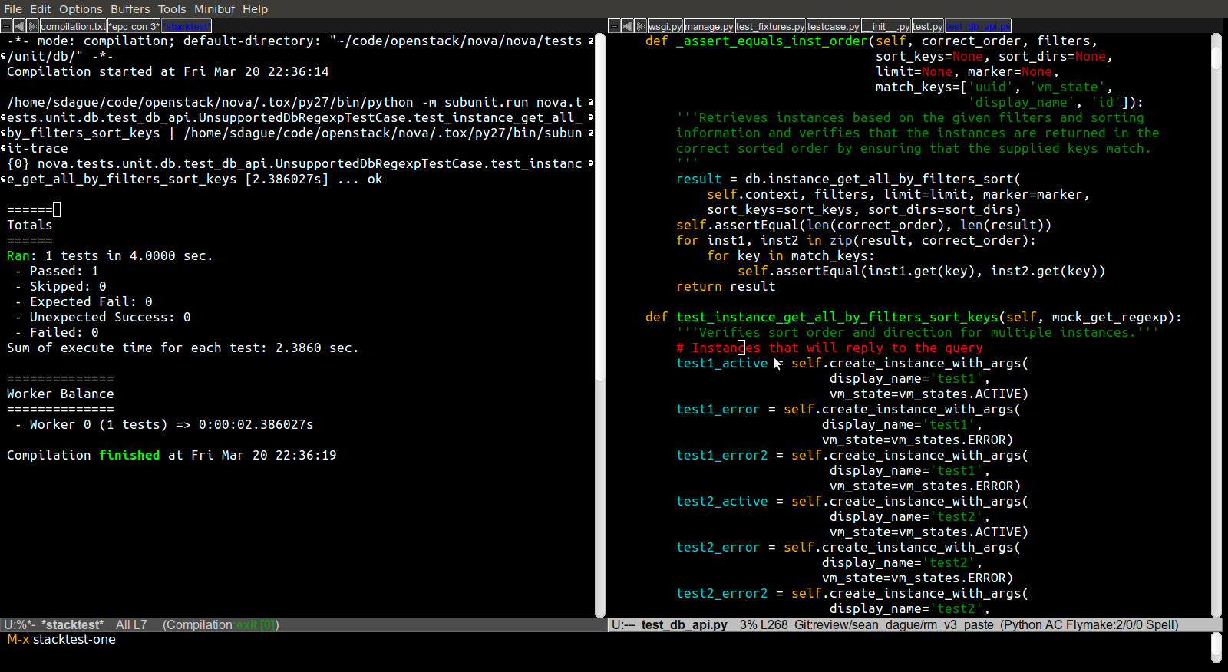Open the Tools menu
Image resolution: width=1228 pixels, height=672 pixels.
[172, 9]
